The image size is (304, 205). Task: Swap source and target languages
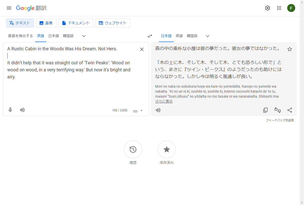(x=150, y=36)
